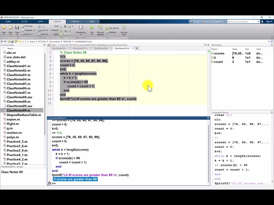
Task: Select the scores variable in Workspace
Action: (x=219, y=53)
